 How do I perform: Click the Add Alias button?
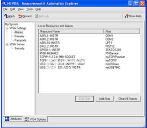tap(104, 99)
